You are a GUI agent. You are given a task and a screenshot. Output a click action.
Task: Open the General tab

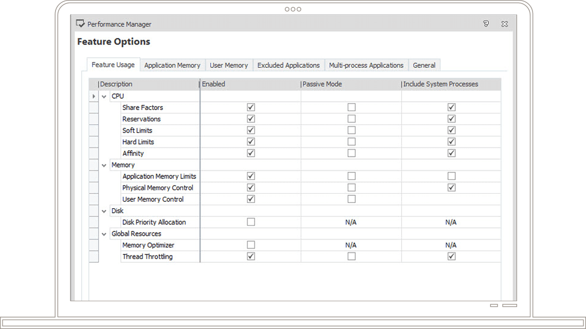424,65
